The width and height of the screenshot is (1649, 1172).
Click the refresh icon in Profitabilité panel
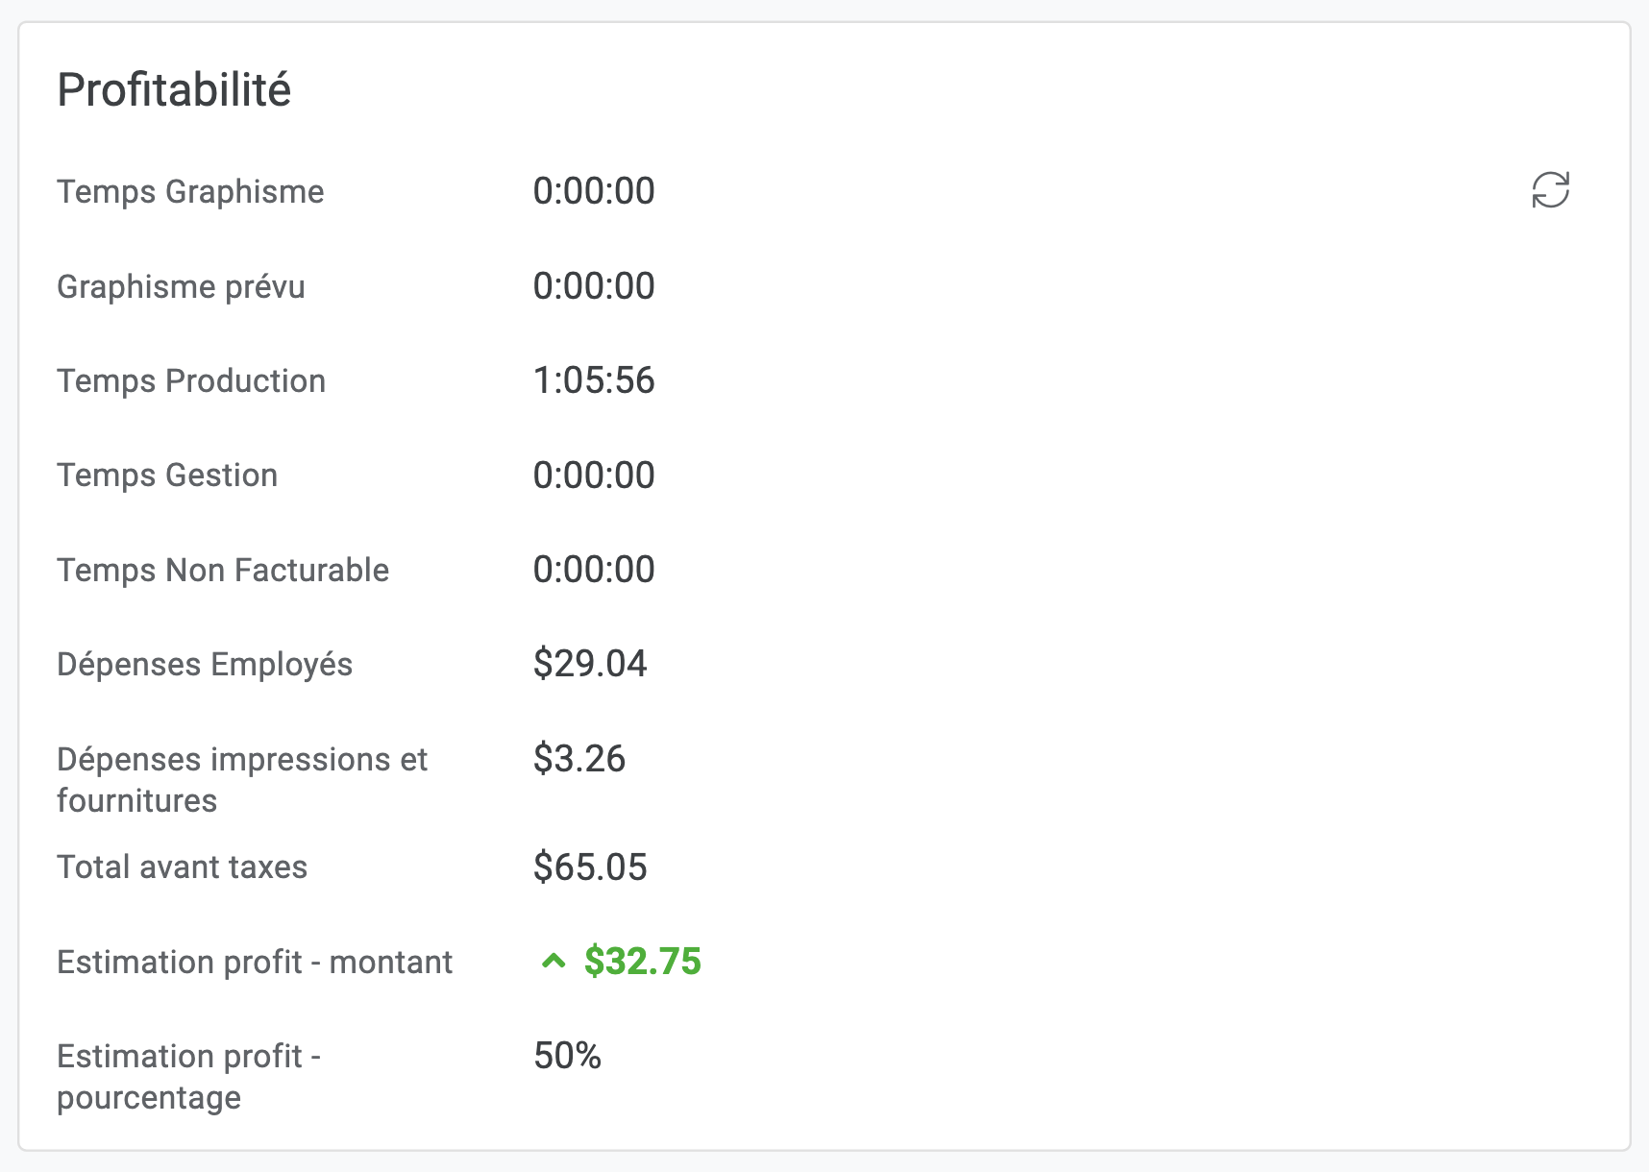[x=1550, y=190]
